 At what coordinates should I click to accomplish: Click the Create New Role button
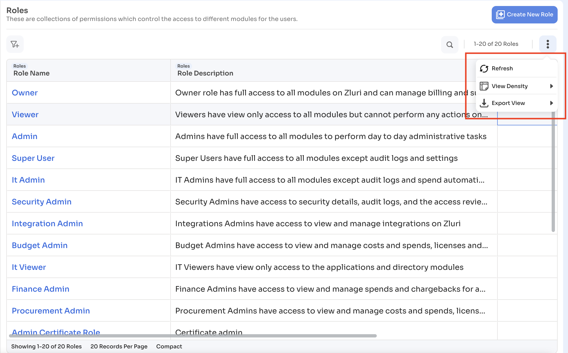coord(524,14)
